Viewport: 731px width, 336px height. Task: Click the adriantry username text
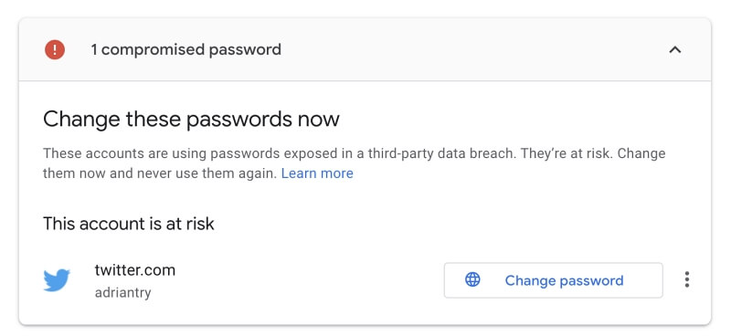[122, 293]
